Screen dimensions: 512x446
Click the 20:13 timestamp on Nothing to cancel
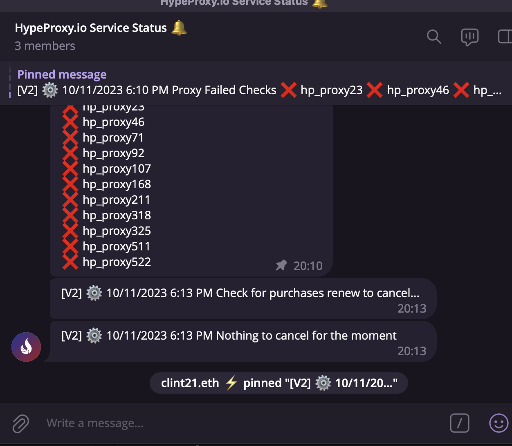point(412,351)
